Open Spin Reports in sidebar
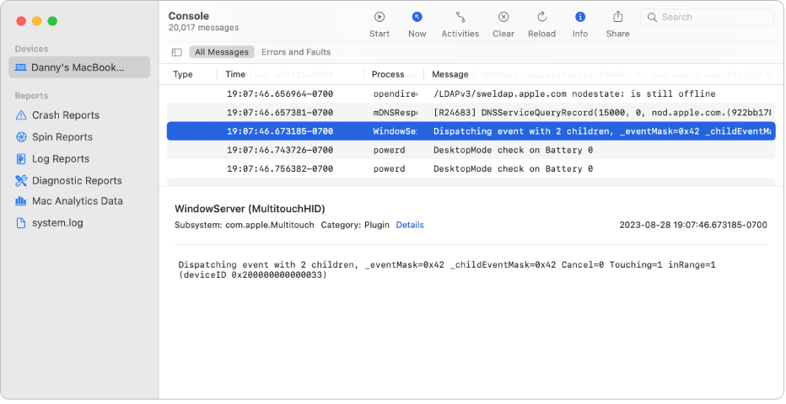Image resolution: width=786 pixels, height=404 pixels. point(62,137)
